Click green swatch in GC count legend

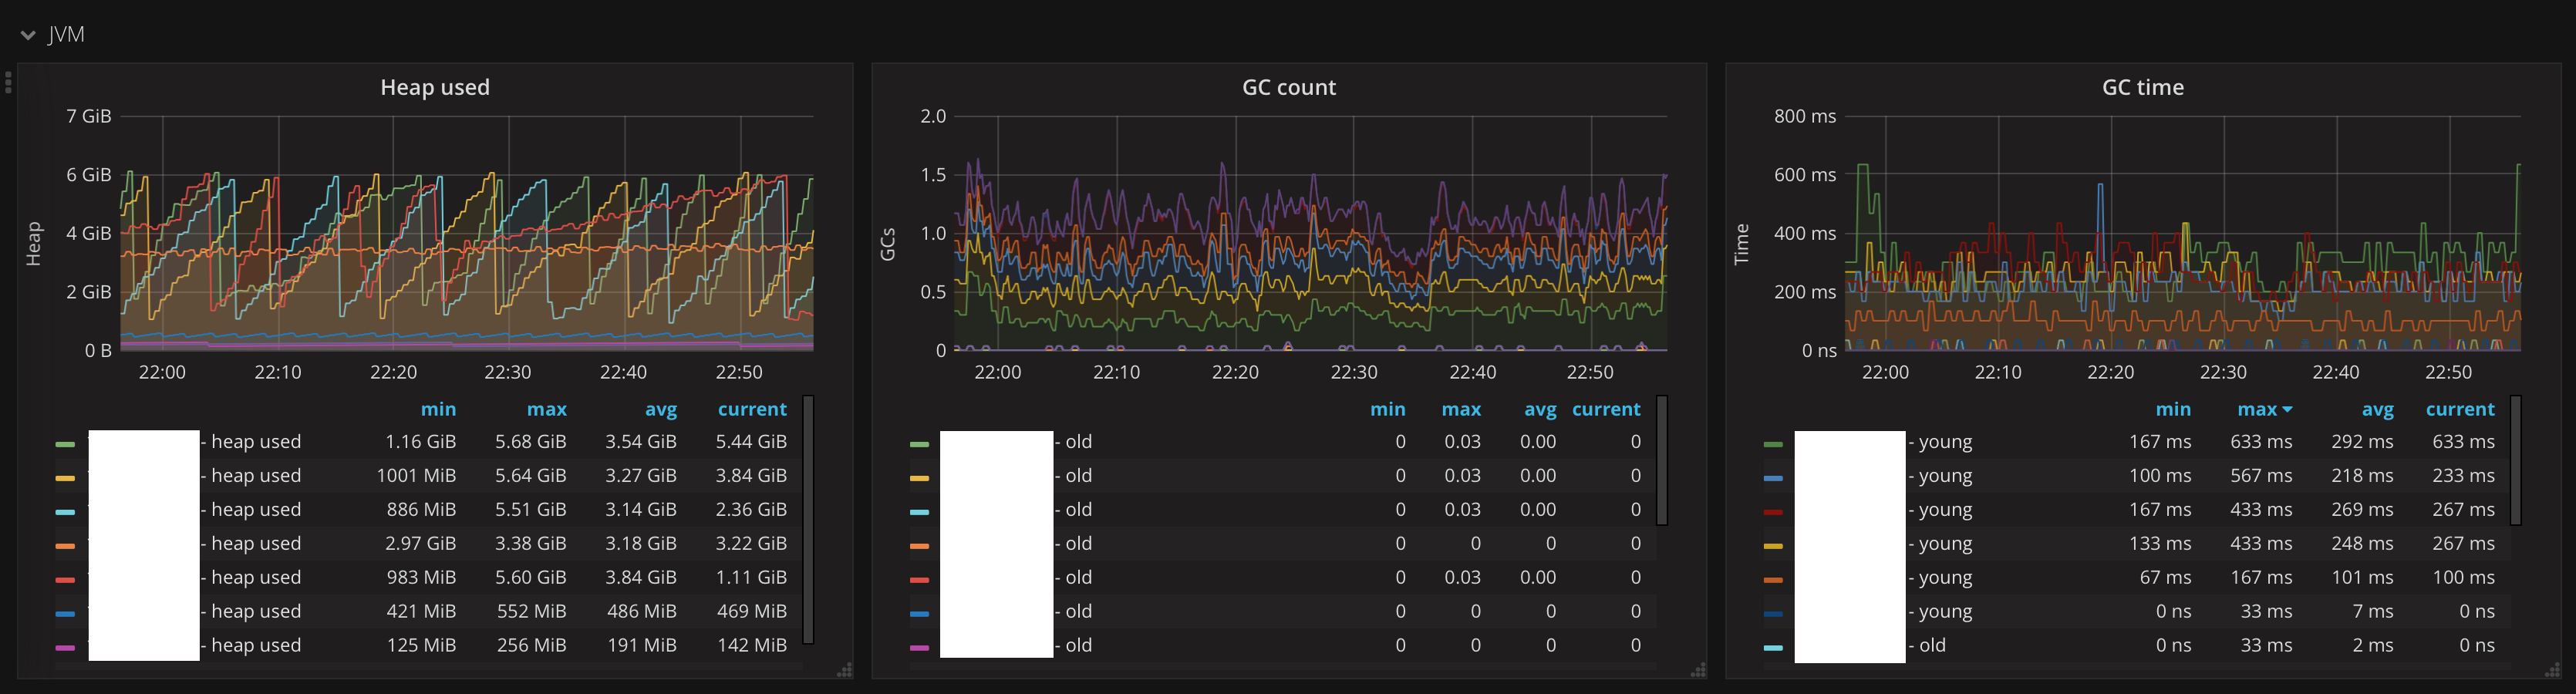919,444
